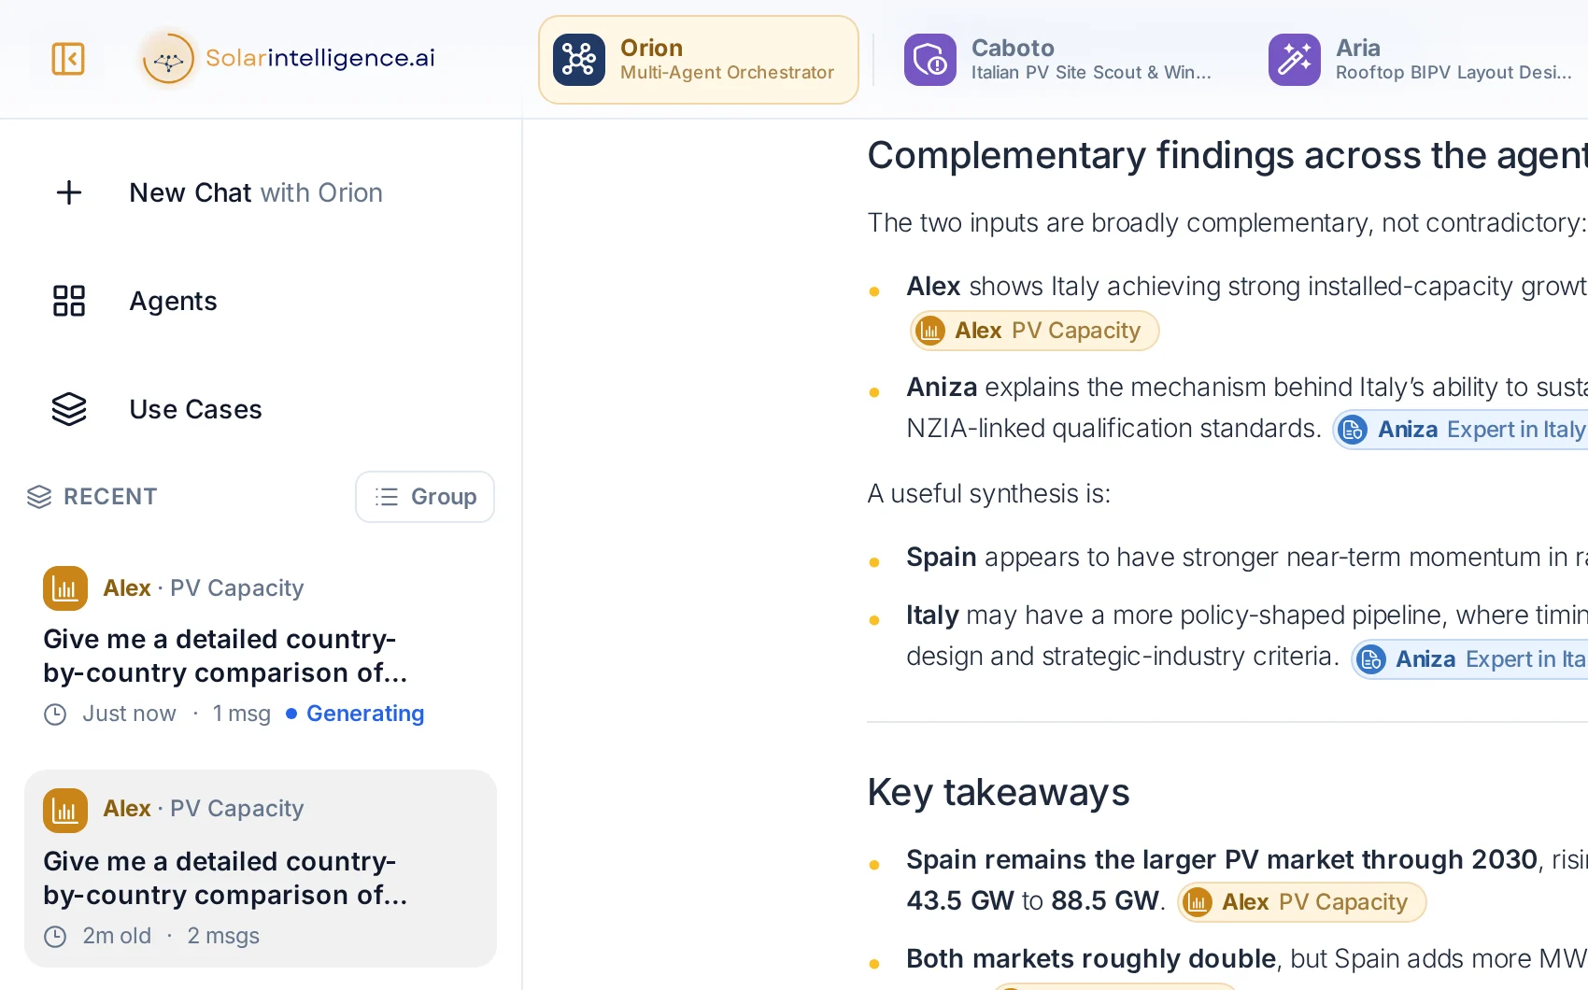This screenshot has width=1588, height=990.
Task: Click the clock icon beside 2m old
Action: coord(56,937)
